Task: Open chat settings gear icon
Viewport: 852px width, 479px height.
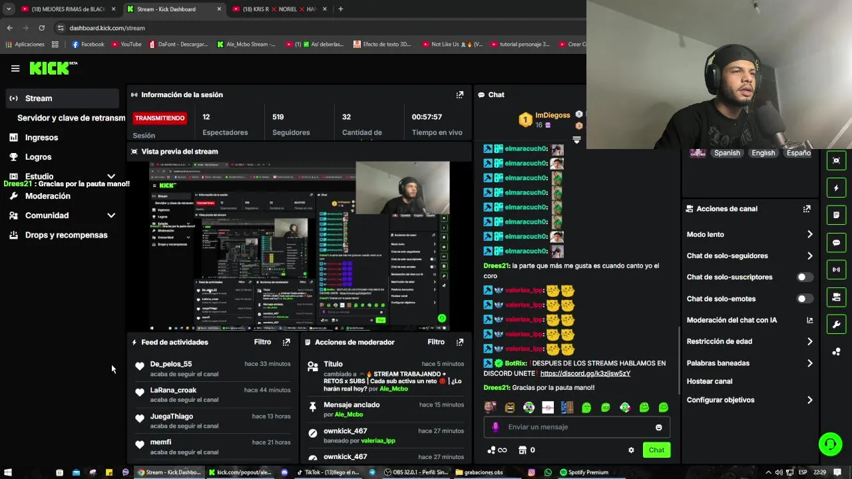Action: (631, 450)
